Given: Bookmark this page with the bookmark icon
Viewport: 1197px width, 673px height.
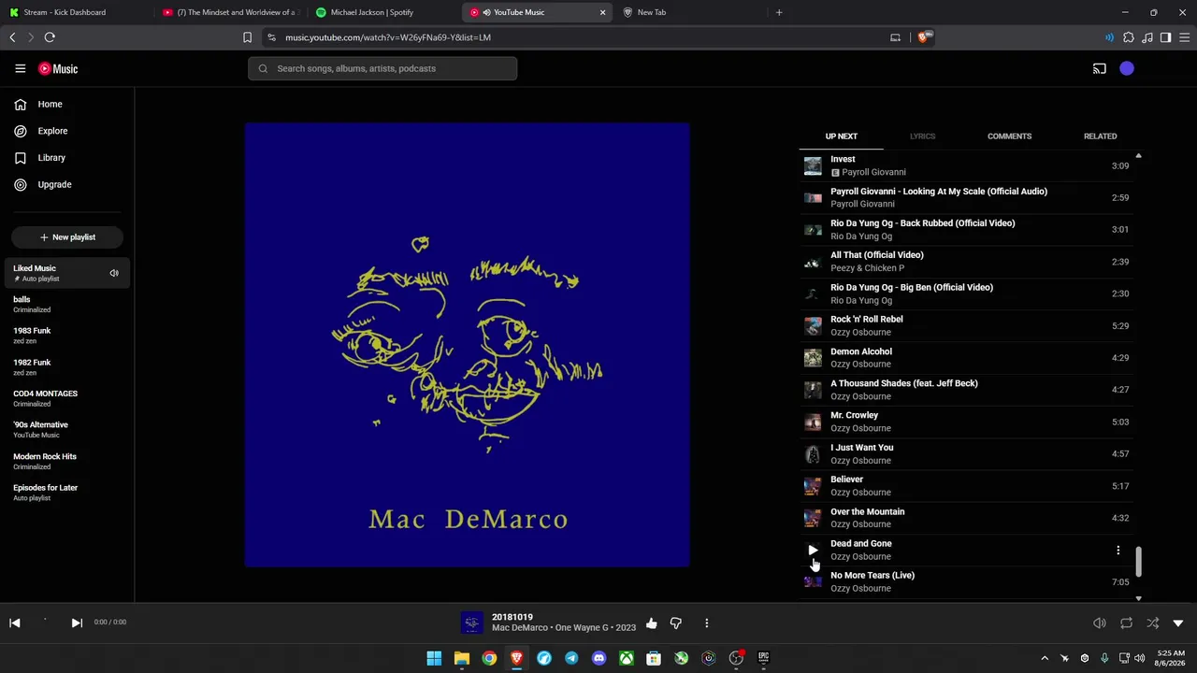Looking at the screenshot, I should tap(247, 37).
